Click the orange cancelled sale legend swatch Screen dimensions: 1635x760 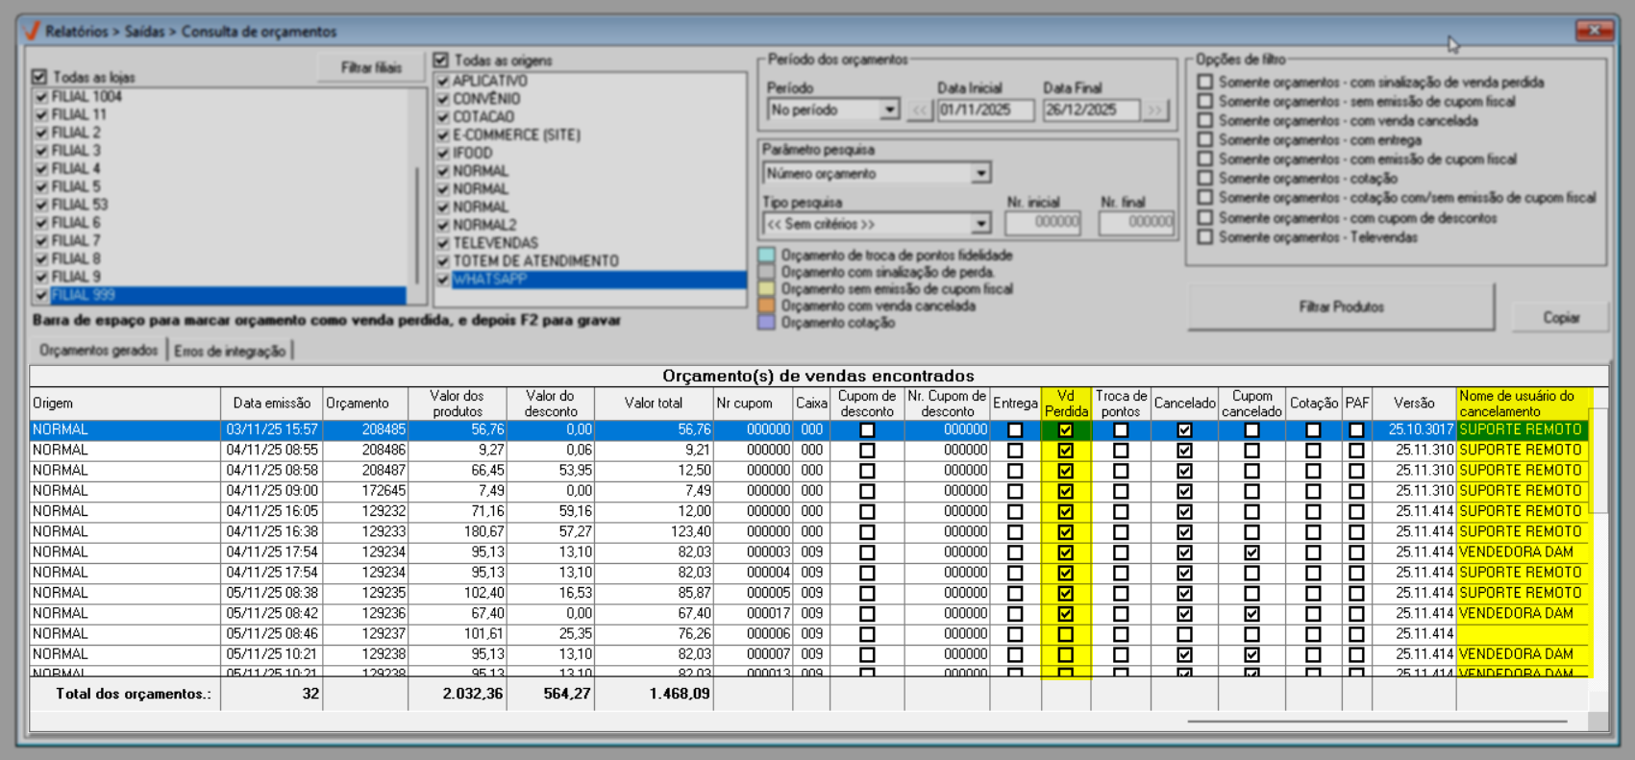pyautogui.click(x=766, y=306)
